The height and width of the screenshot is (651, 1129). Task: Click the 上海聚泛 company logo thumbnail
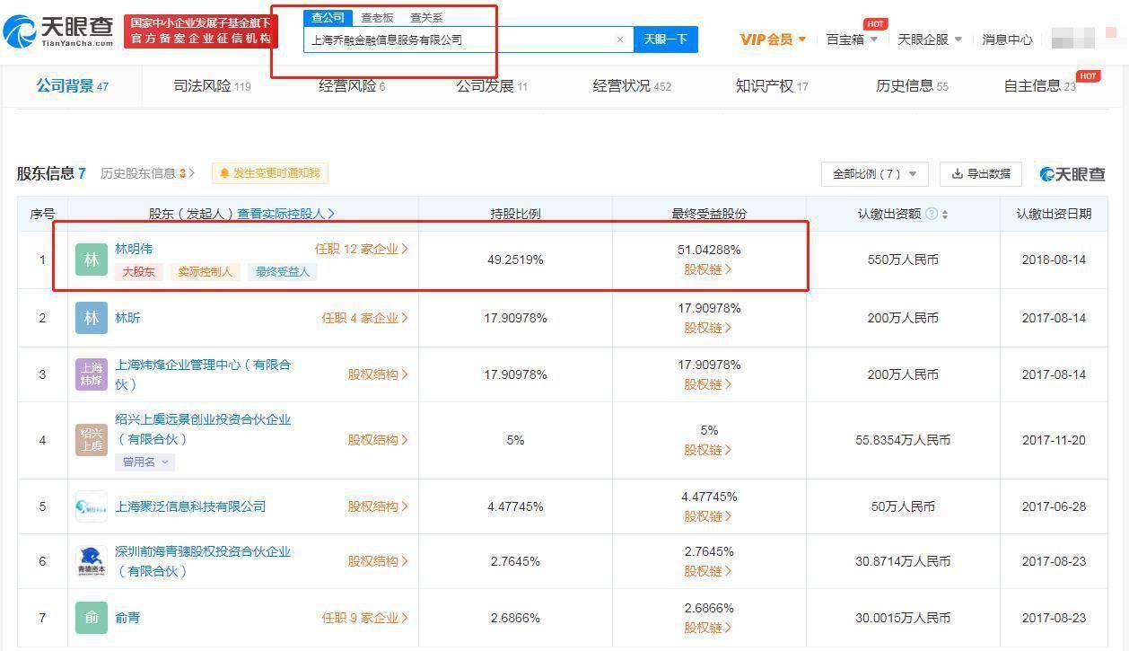(x=90, y=506)
